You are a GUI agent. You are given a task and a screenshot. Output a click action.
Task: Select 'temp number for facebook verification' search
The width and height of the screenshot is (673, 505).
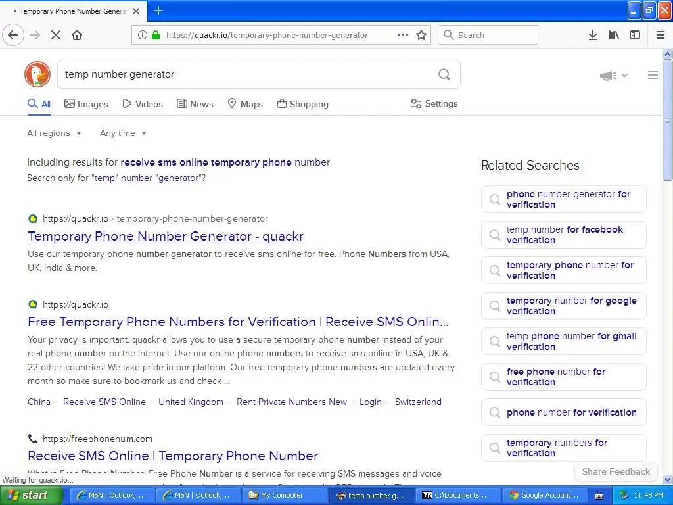[563, 235]
